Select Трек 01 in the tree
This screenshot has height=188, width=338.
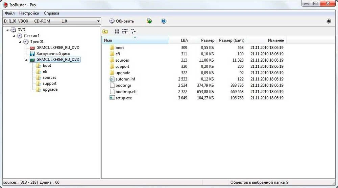pos(37,42)
